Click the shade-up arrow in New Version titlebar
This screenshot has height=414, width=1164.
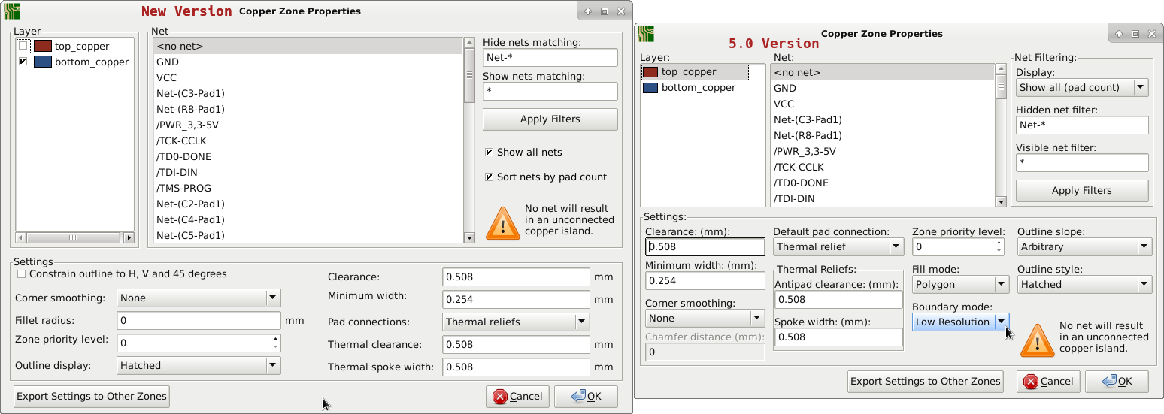click(x=588, y=11)
